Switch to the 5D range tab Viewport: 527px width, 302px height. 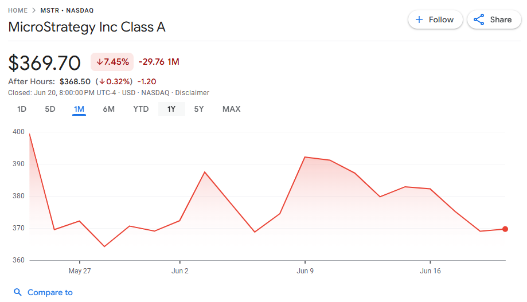(50, 109)
